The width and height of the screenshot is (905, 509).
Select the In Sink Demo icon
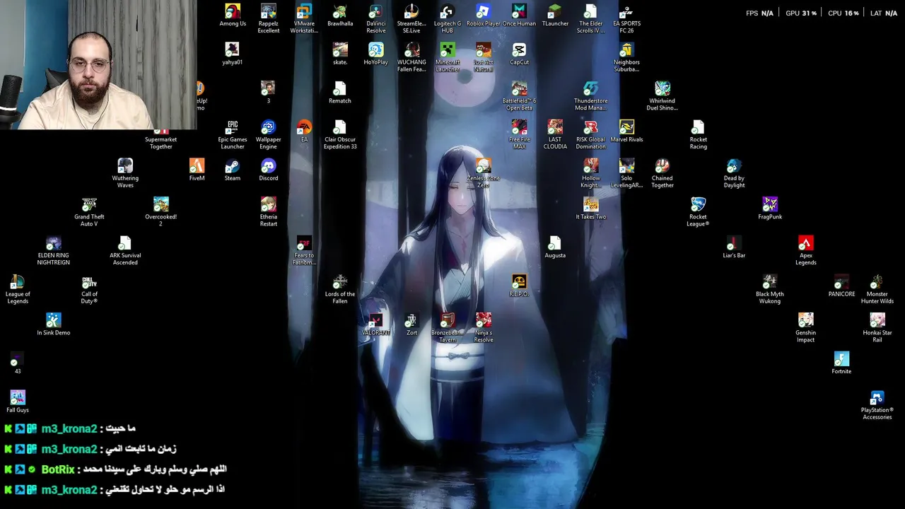point(53,325)
